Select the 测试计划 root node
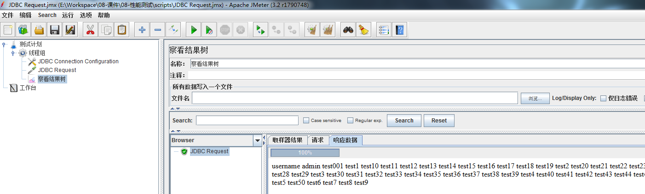Image resolution: width=645 pixels, height=194 pixels. point(30,44)
